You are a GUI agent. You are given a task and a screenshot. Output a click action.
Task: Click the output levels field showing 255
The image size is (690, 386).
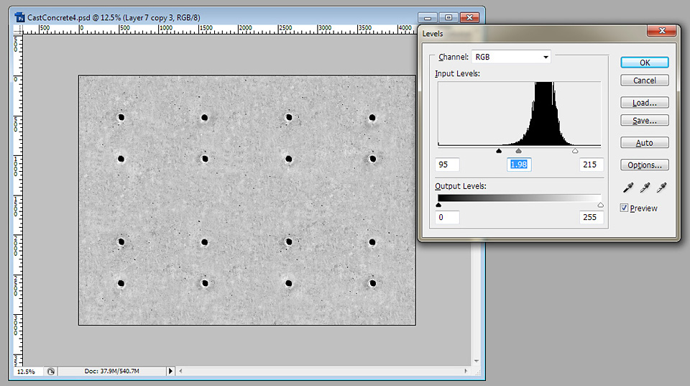tap(591, 217)
